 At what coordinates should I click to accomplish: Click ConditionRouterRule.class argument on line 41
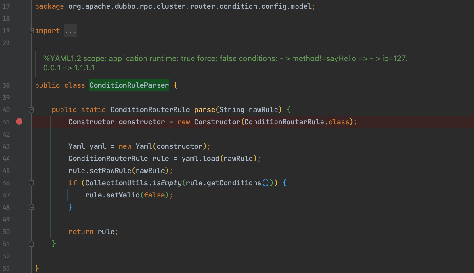(297, 122)
